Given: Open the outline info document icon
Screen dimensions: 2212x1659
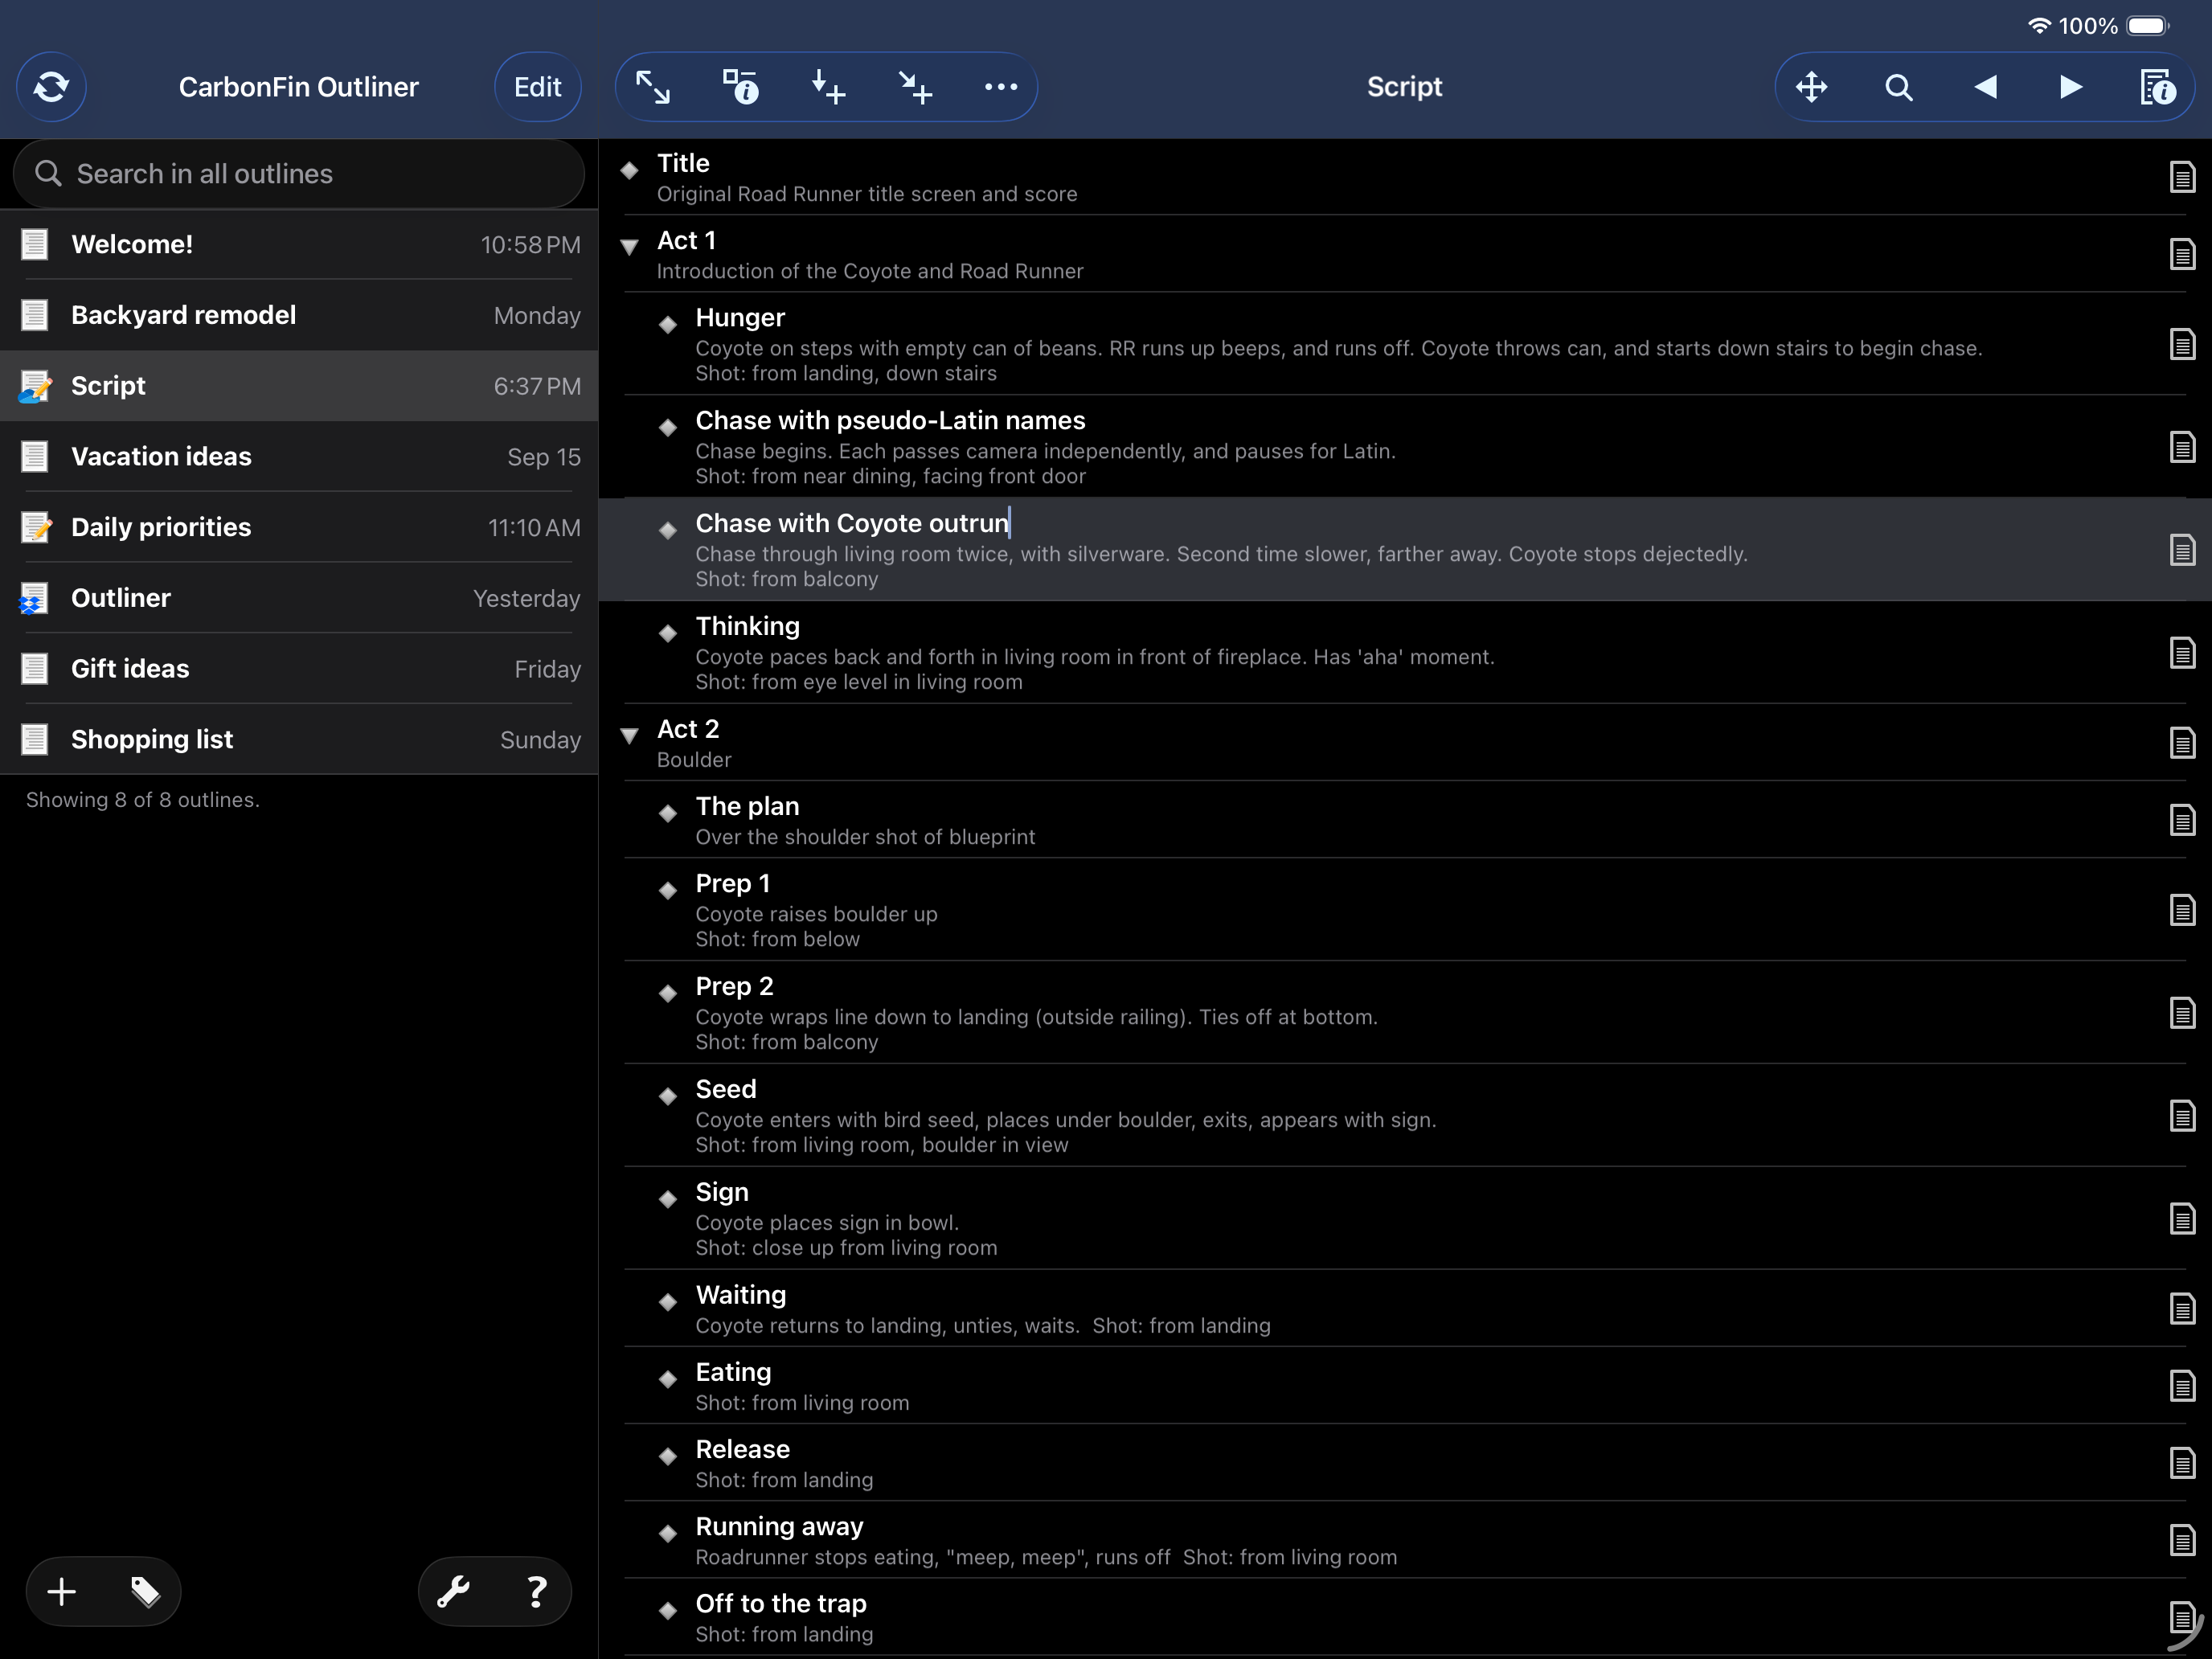Looking at the screenshot, I should (x=2158, y=87).
